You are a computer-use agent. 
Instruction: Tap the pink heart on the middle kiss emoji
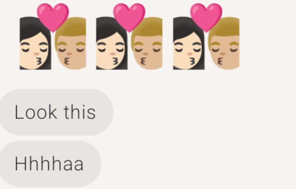click(x=129, y=17)
